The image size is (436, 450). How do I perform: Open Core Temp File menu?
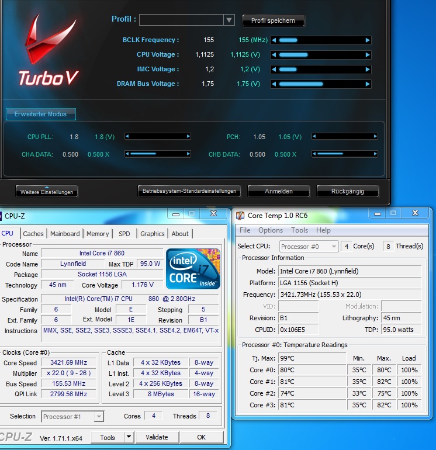click(x=245, y=230)
